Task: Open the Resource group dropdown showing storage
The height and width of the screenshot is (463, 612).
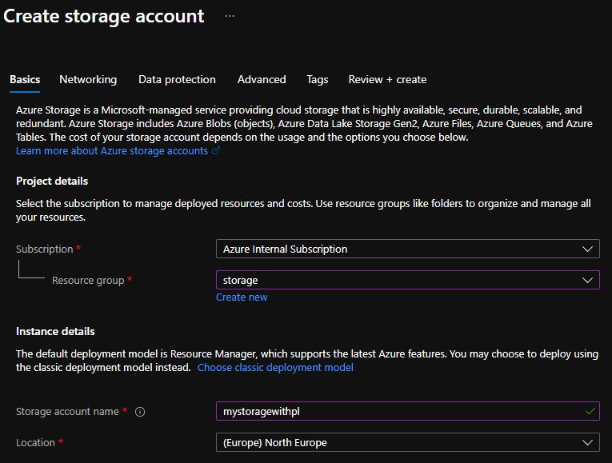Action: tap(407, 280)
